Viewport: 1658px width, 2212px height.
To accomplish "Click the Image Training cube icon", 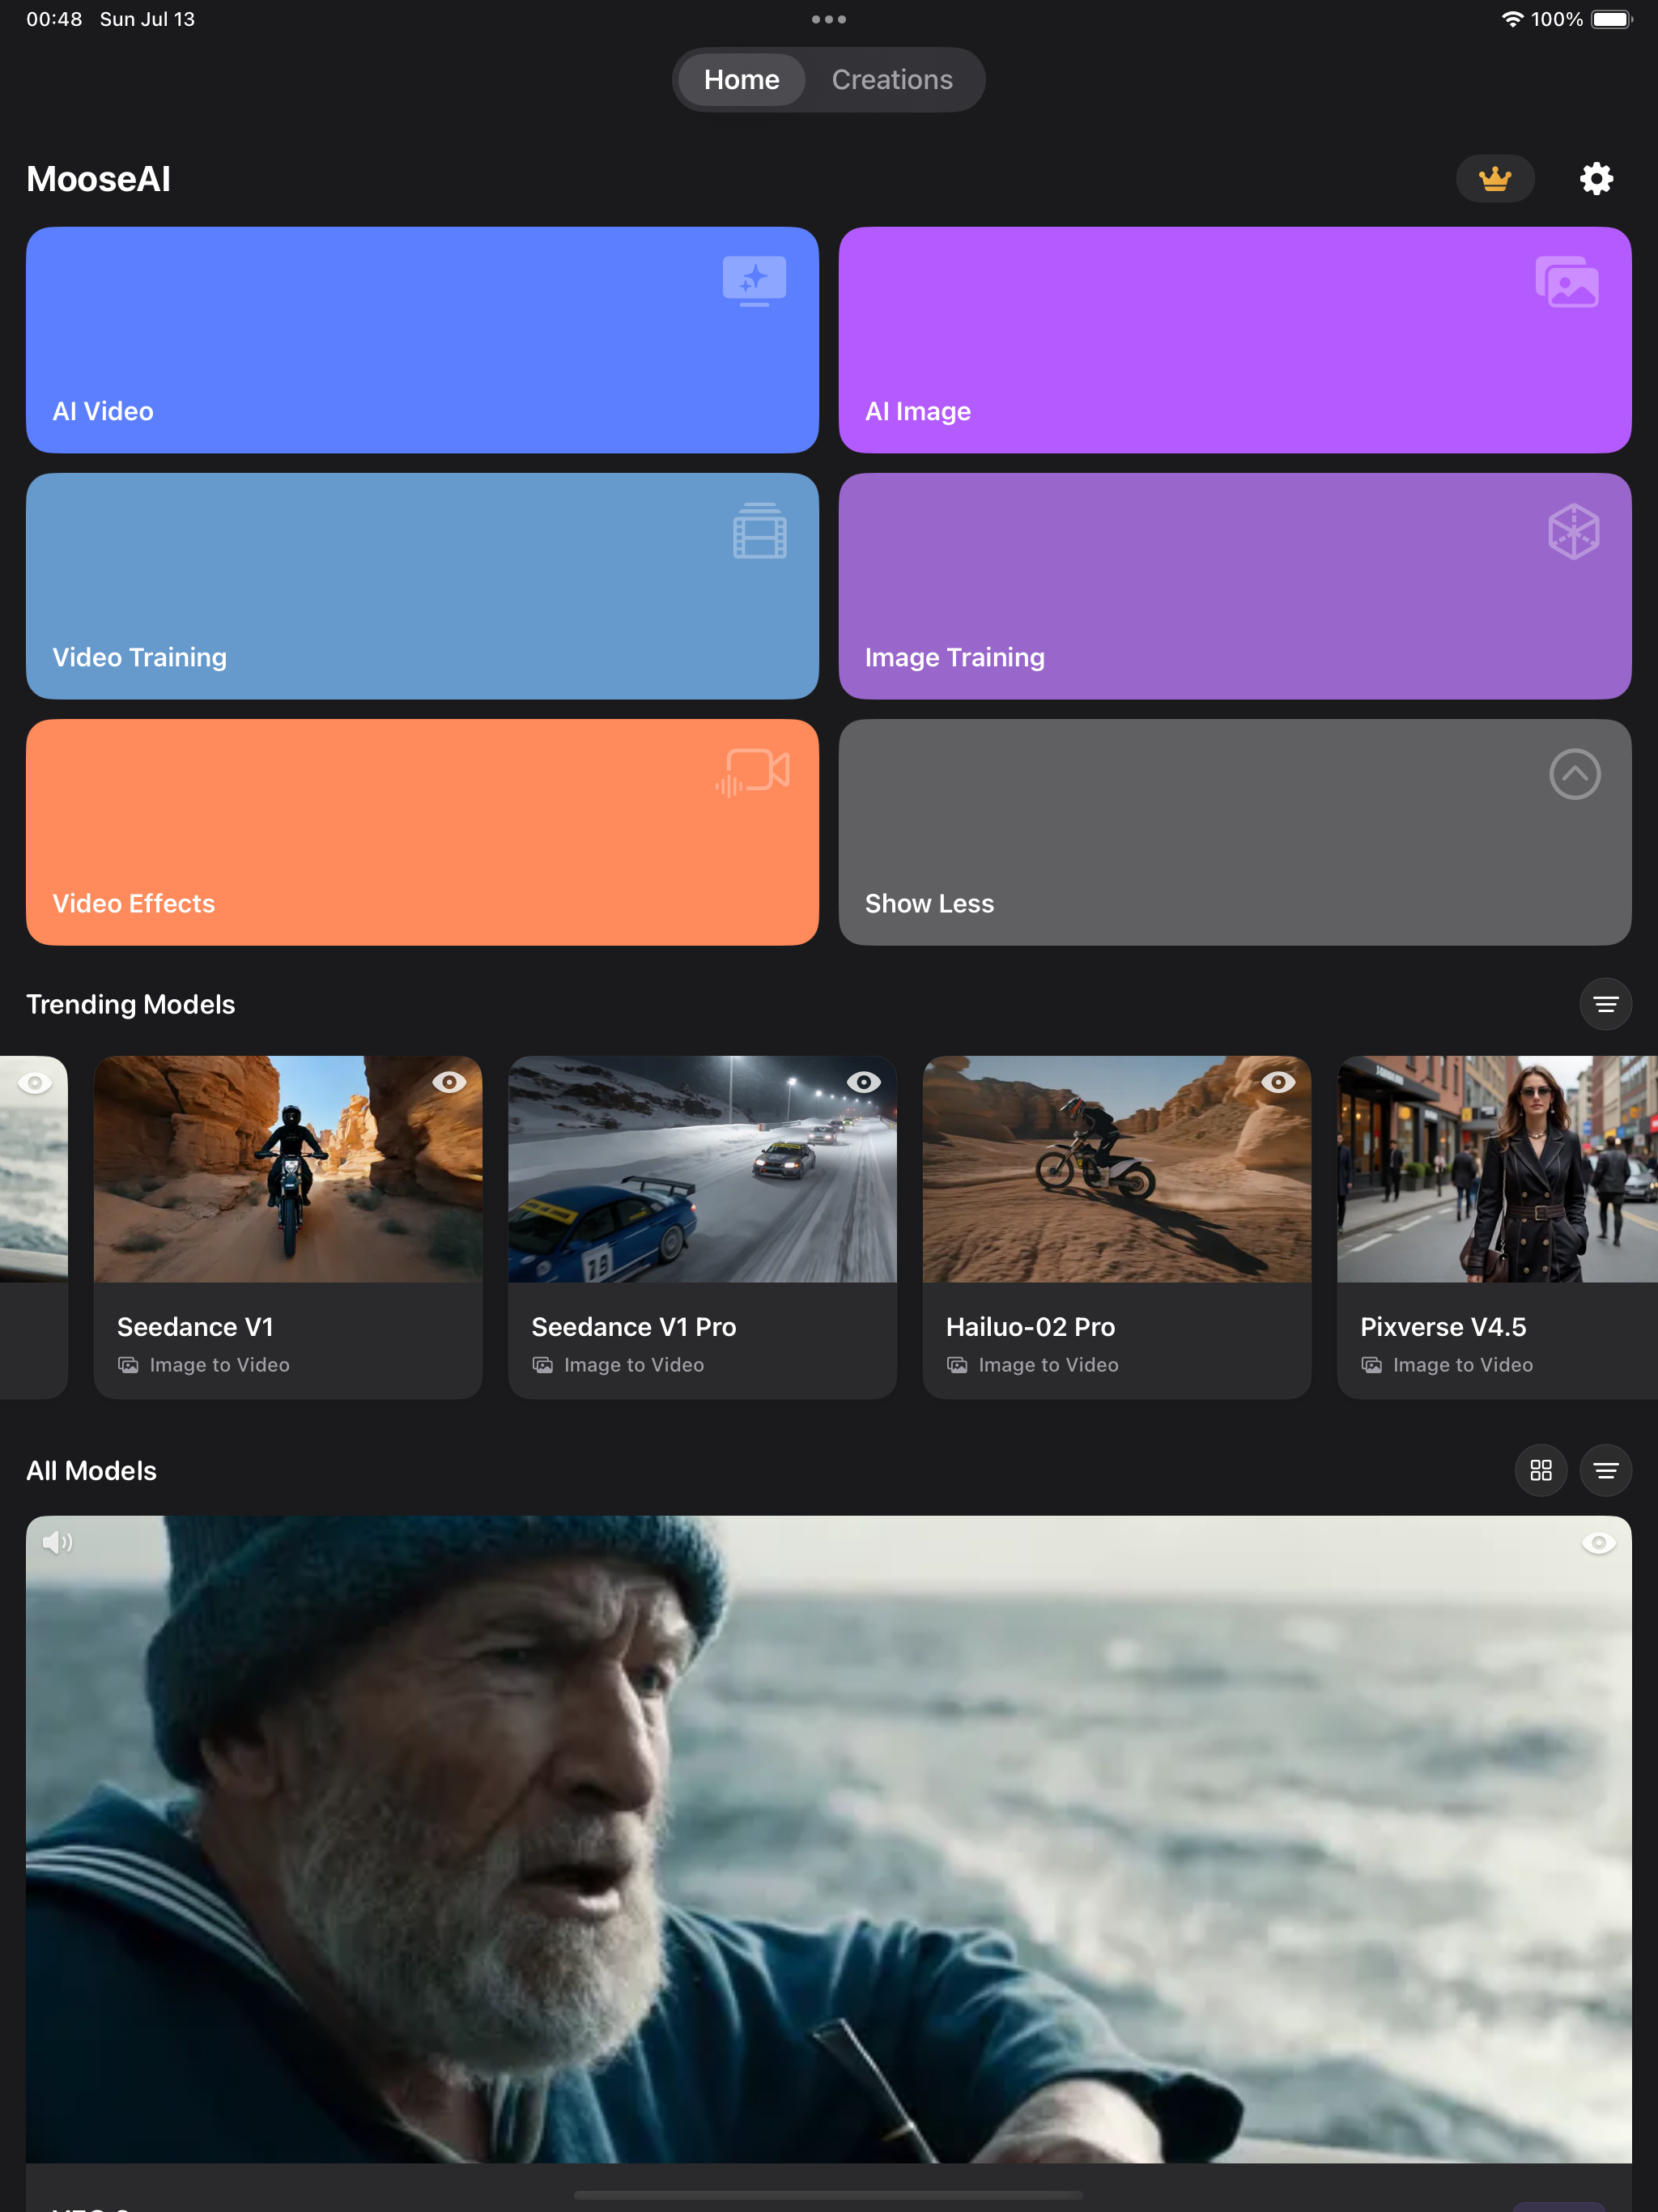I will [x=1573, y=531].
